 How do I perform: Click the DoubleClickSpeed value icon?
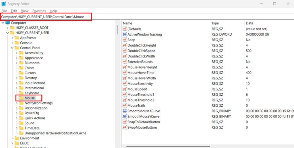pos(125,51)
